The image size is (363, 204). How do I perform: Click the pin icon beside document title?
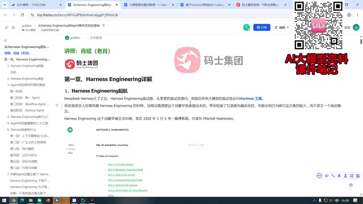103,25
